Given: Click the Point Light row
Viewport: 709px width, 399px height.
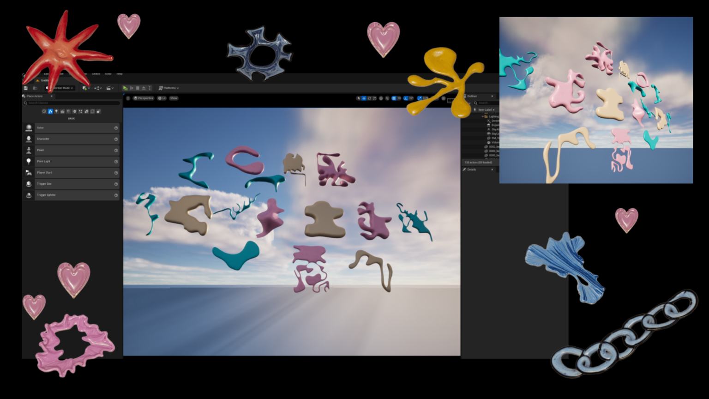Looking at the screenshot, I should (x=72, y=161).
